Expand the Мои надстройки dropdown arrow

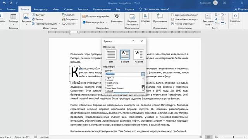click(106, 22)
